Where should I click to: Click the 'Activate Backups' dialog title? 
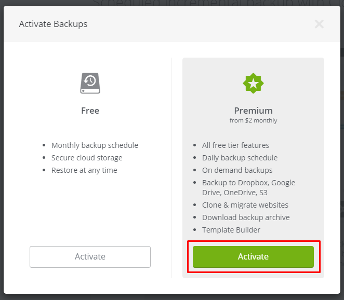[54, 24]
